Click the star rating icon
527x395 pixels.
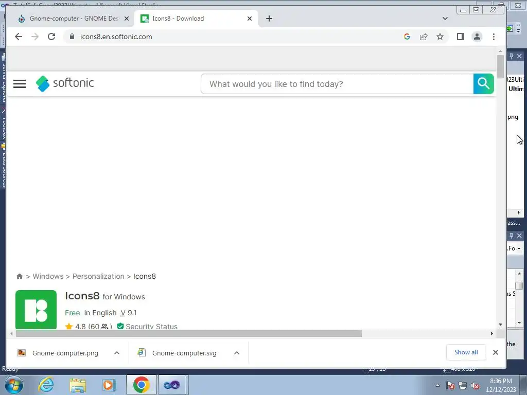(x=69, y=326)
